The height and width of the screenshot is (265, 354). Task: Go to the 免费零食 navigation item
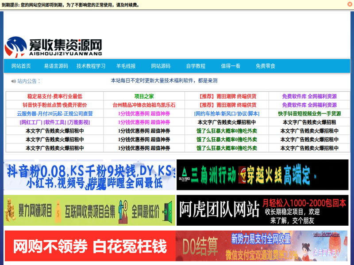[265, 66]
